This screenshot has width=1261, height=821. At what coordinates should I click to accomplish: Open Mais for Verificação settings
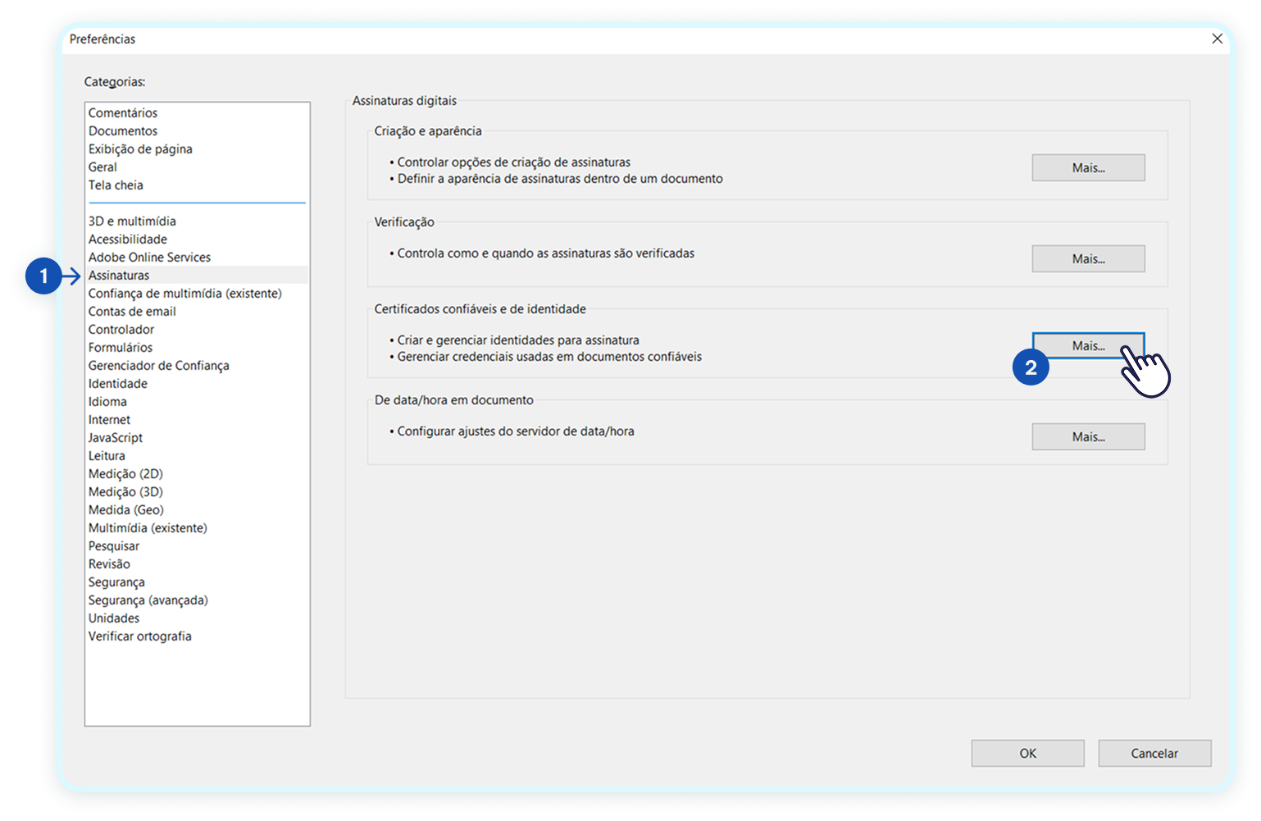click(x=1088, y=259)
